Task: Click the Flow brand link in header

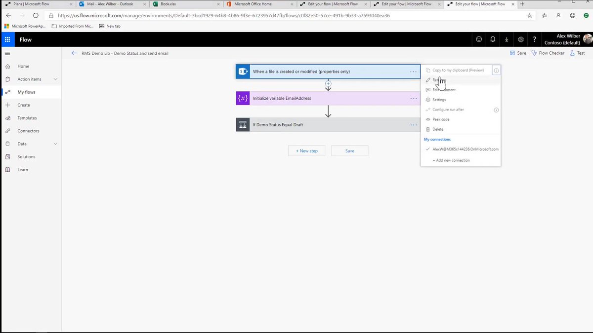Action: pyautogui.click(x=26, y=39)
